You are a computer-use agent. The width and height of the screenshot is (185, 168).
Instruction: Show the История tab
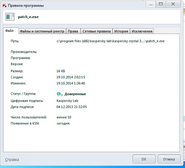click(121, 31)
